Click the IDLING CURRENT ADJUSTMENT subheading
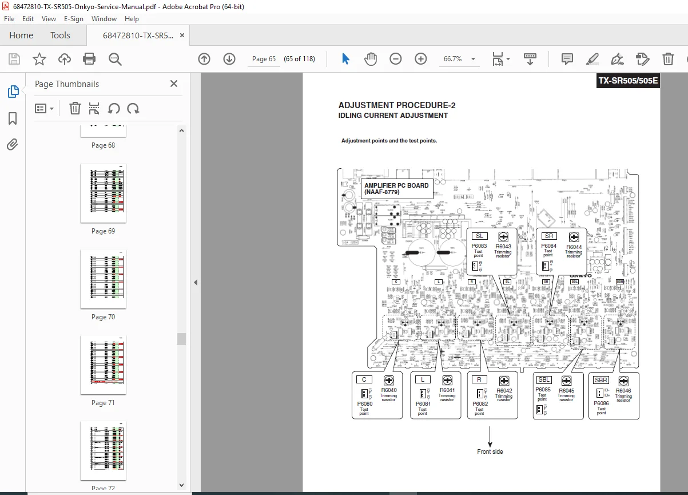688x495 pixels. tap(393, 116)
